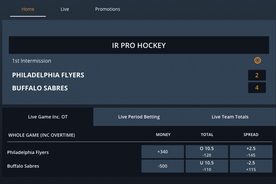Switch to Live Period Betting tab

[139, 117]
